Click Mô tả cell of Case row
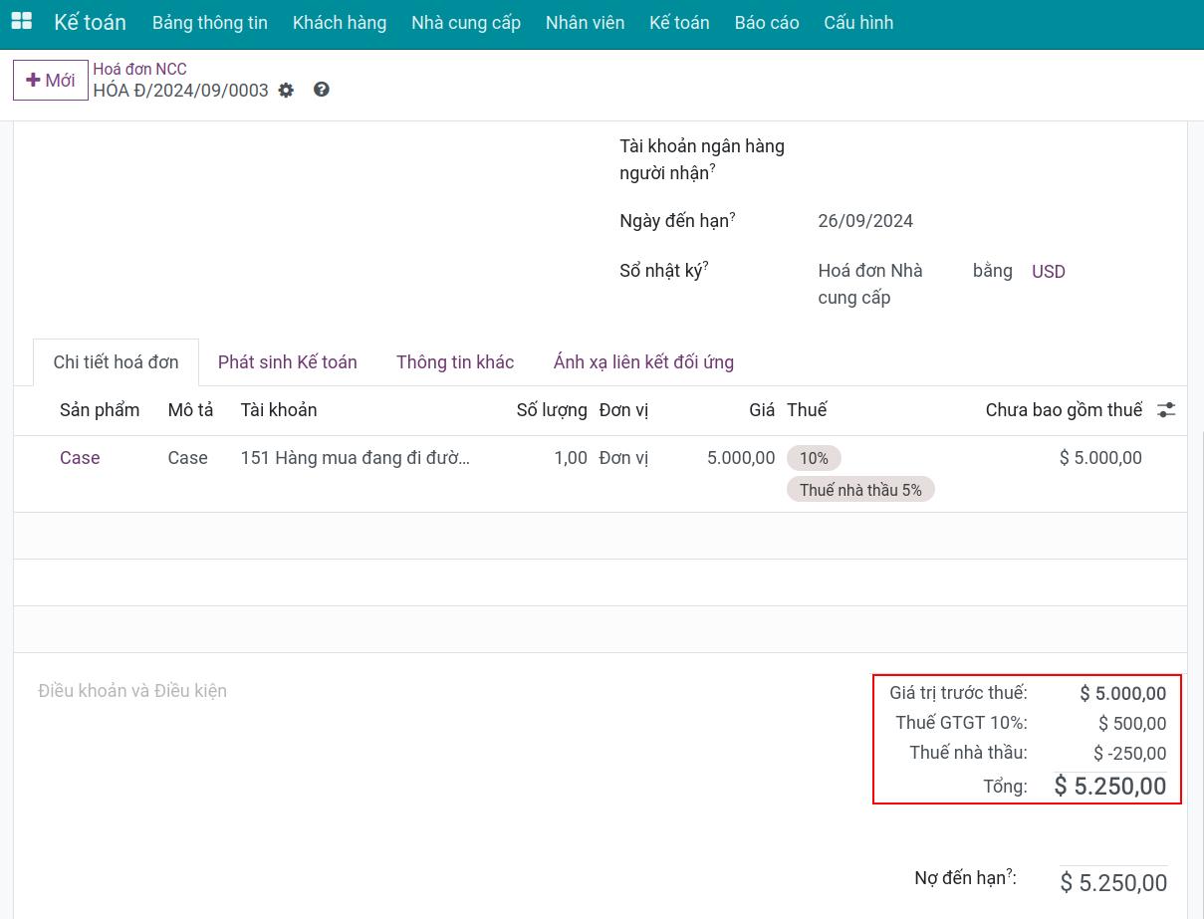This screenshot has width=1204, height=919. click(188, 458)
